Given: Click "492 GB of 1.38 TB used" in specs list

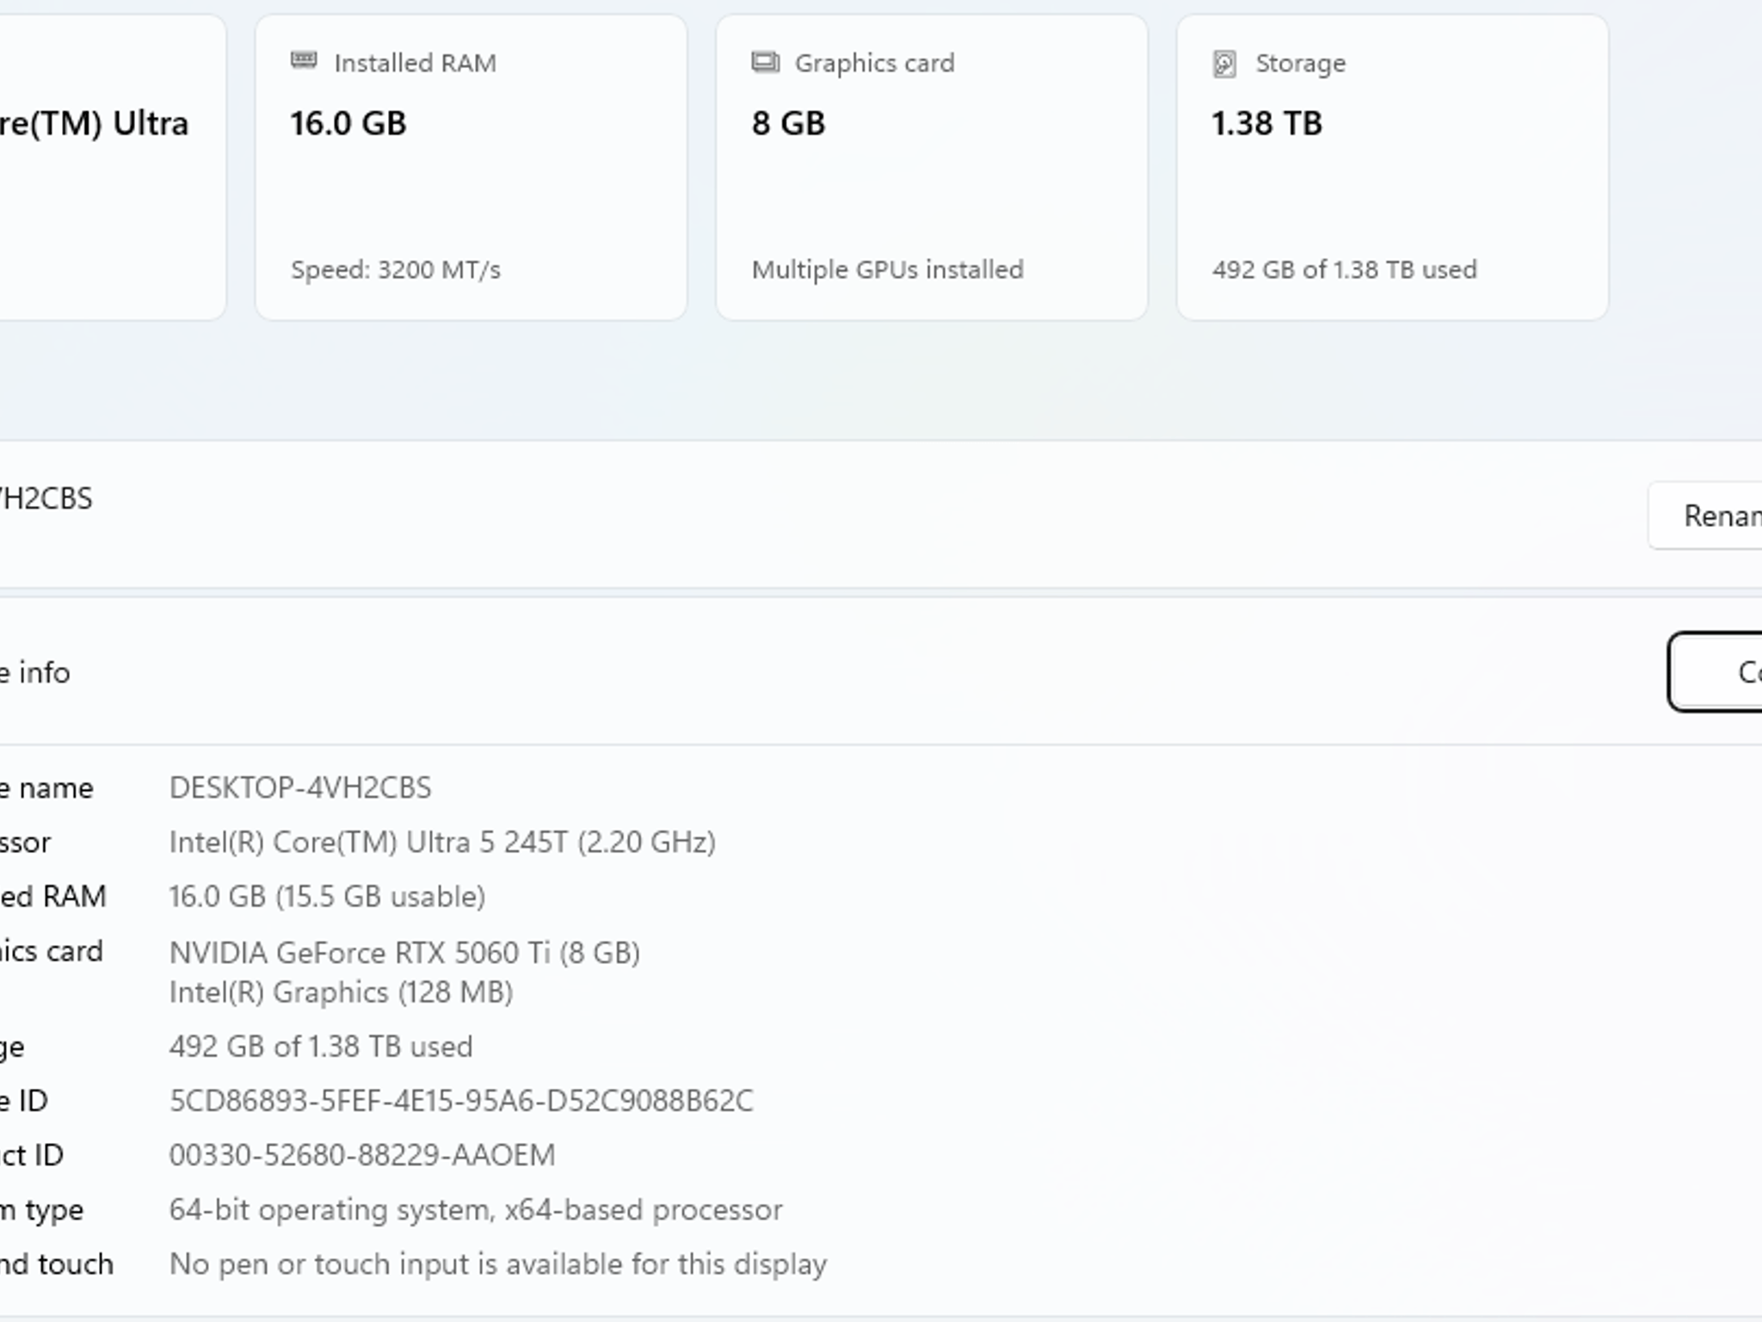Looking at the screenshot, I should (x=321, y=1047).
